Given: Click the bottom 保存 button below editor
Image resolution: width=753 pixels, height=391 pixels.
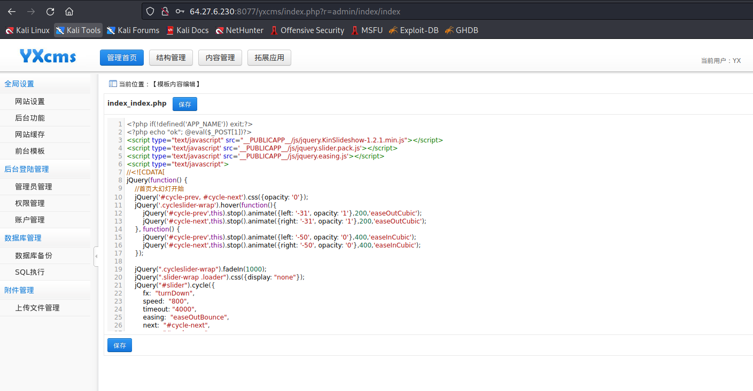Looking at the screenshot, I should click(120, 345).
